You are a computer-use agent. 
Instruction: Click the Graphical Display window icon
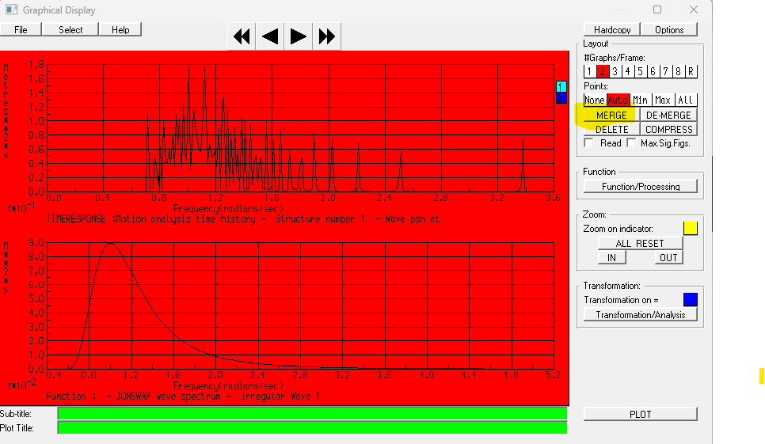pyautogui.click(x=11, y=9)
